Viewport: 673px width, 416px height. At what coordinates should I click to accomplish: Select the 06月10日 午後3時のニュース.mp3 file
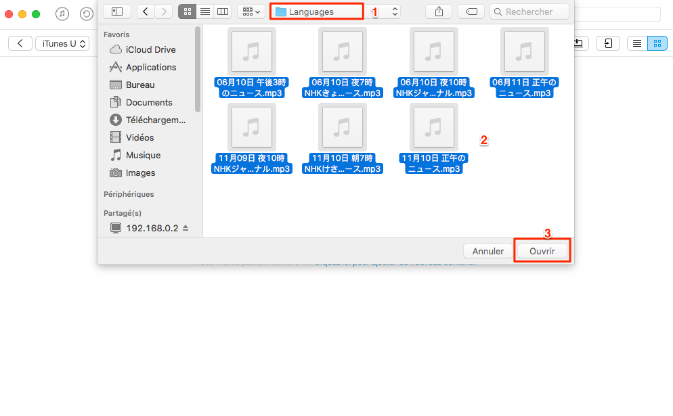[x=251, y=63]
